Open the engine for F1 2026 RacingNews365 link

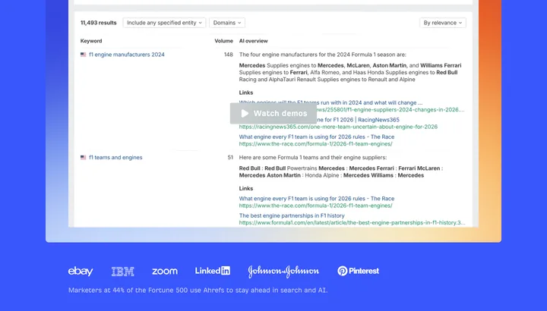(x=358, y=120)
